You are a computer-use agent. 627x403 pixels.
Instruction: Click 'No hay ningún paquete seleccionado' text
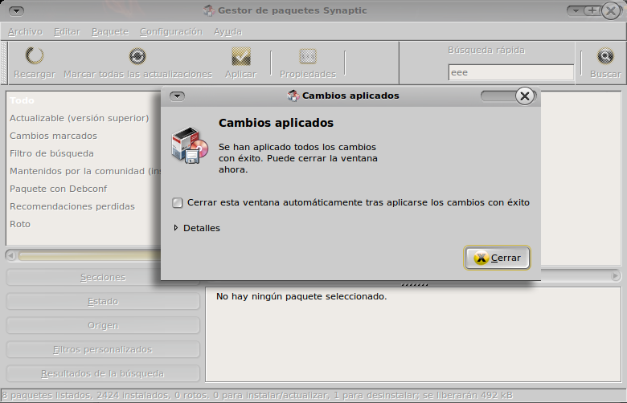tap(301, 296)
